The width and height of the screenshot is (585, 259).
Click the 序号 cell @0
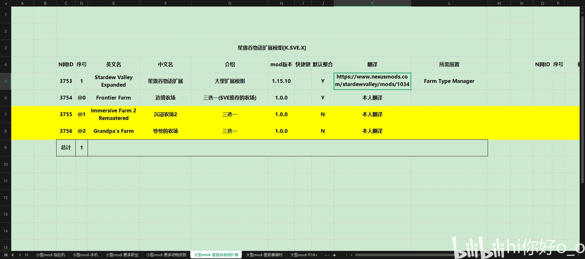(81, 98)
